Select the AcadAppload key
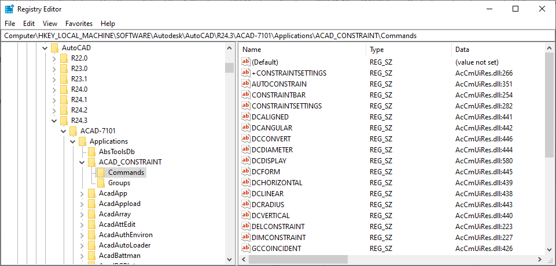The image size is (556, 266). (x=120, y=204)
